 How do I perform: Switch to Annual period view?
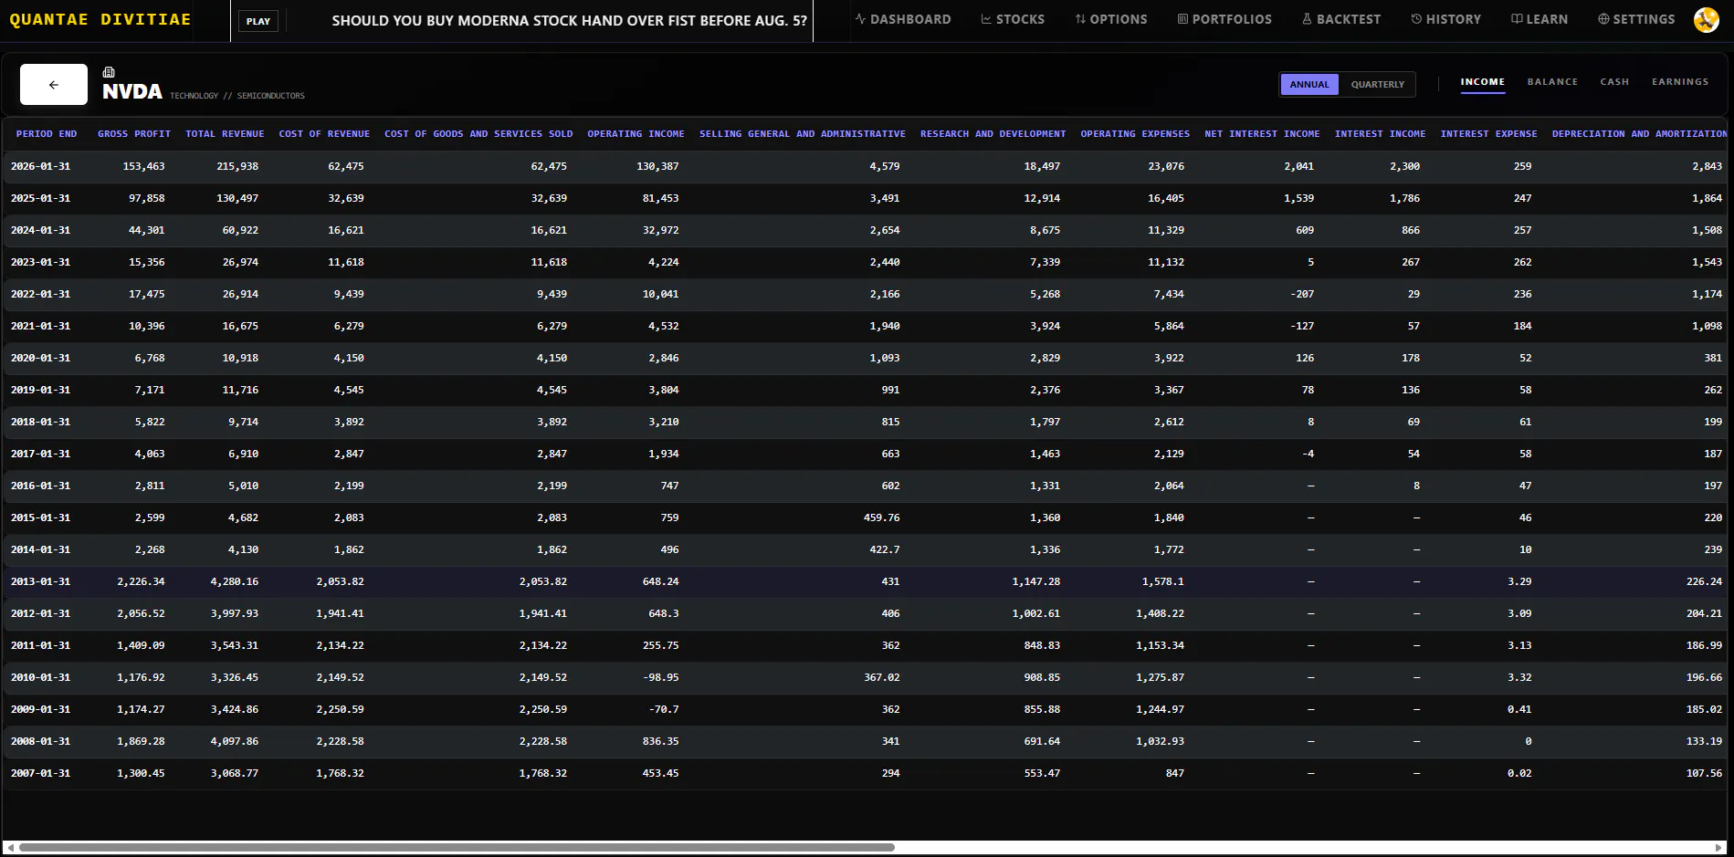(x=1309, y=85)
